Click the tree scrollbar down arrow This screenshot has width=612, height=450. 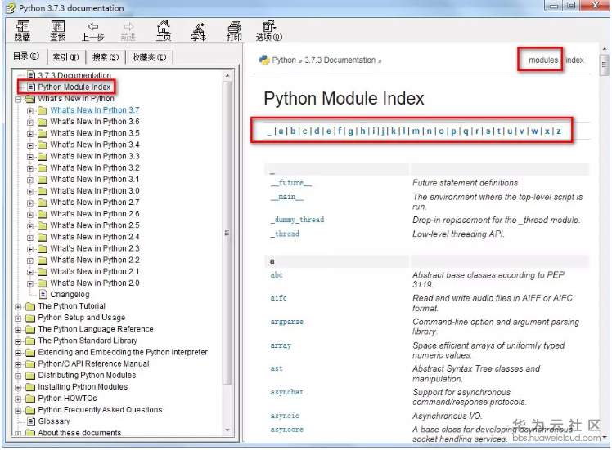[227, 430]
